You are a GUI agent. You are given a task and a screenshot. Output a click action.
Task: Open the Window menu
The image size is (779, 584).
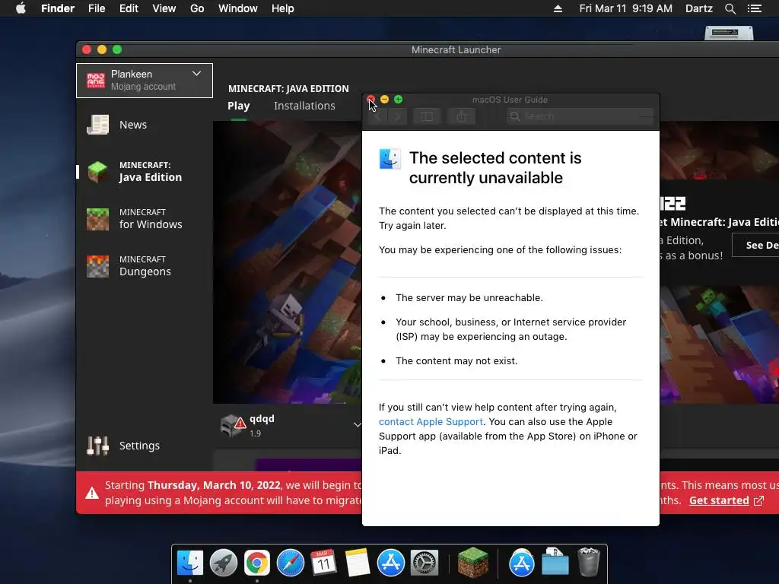tap(238, 8)
